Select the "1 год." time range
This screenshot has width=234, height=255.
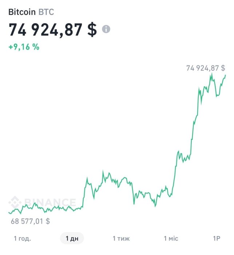pyautogui.click(x=22, y=239)
